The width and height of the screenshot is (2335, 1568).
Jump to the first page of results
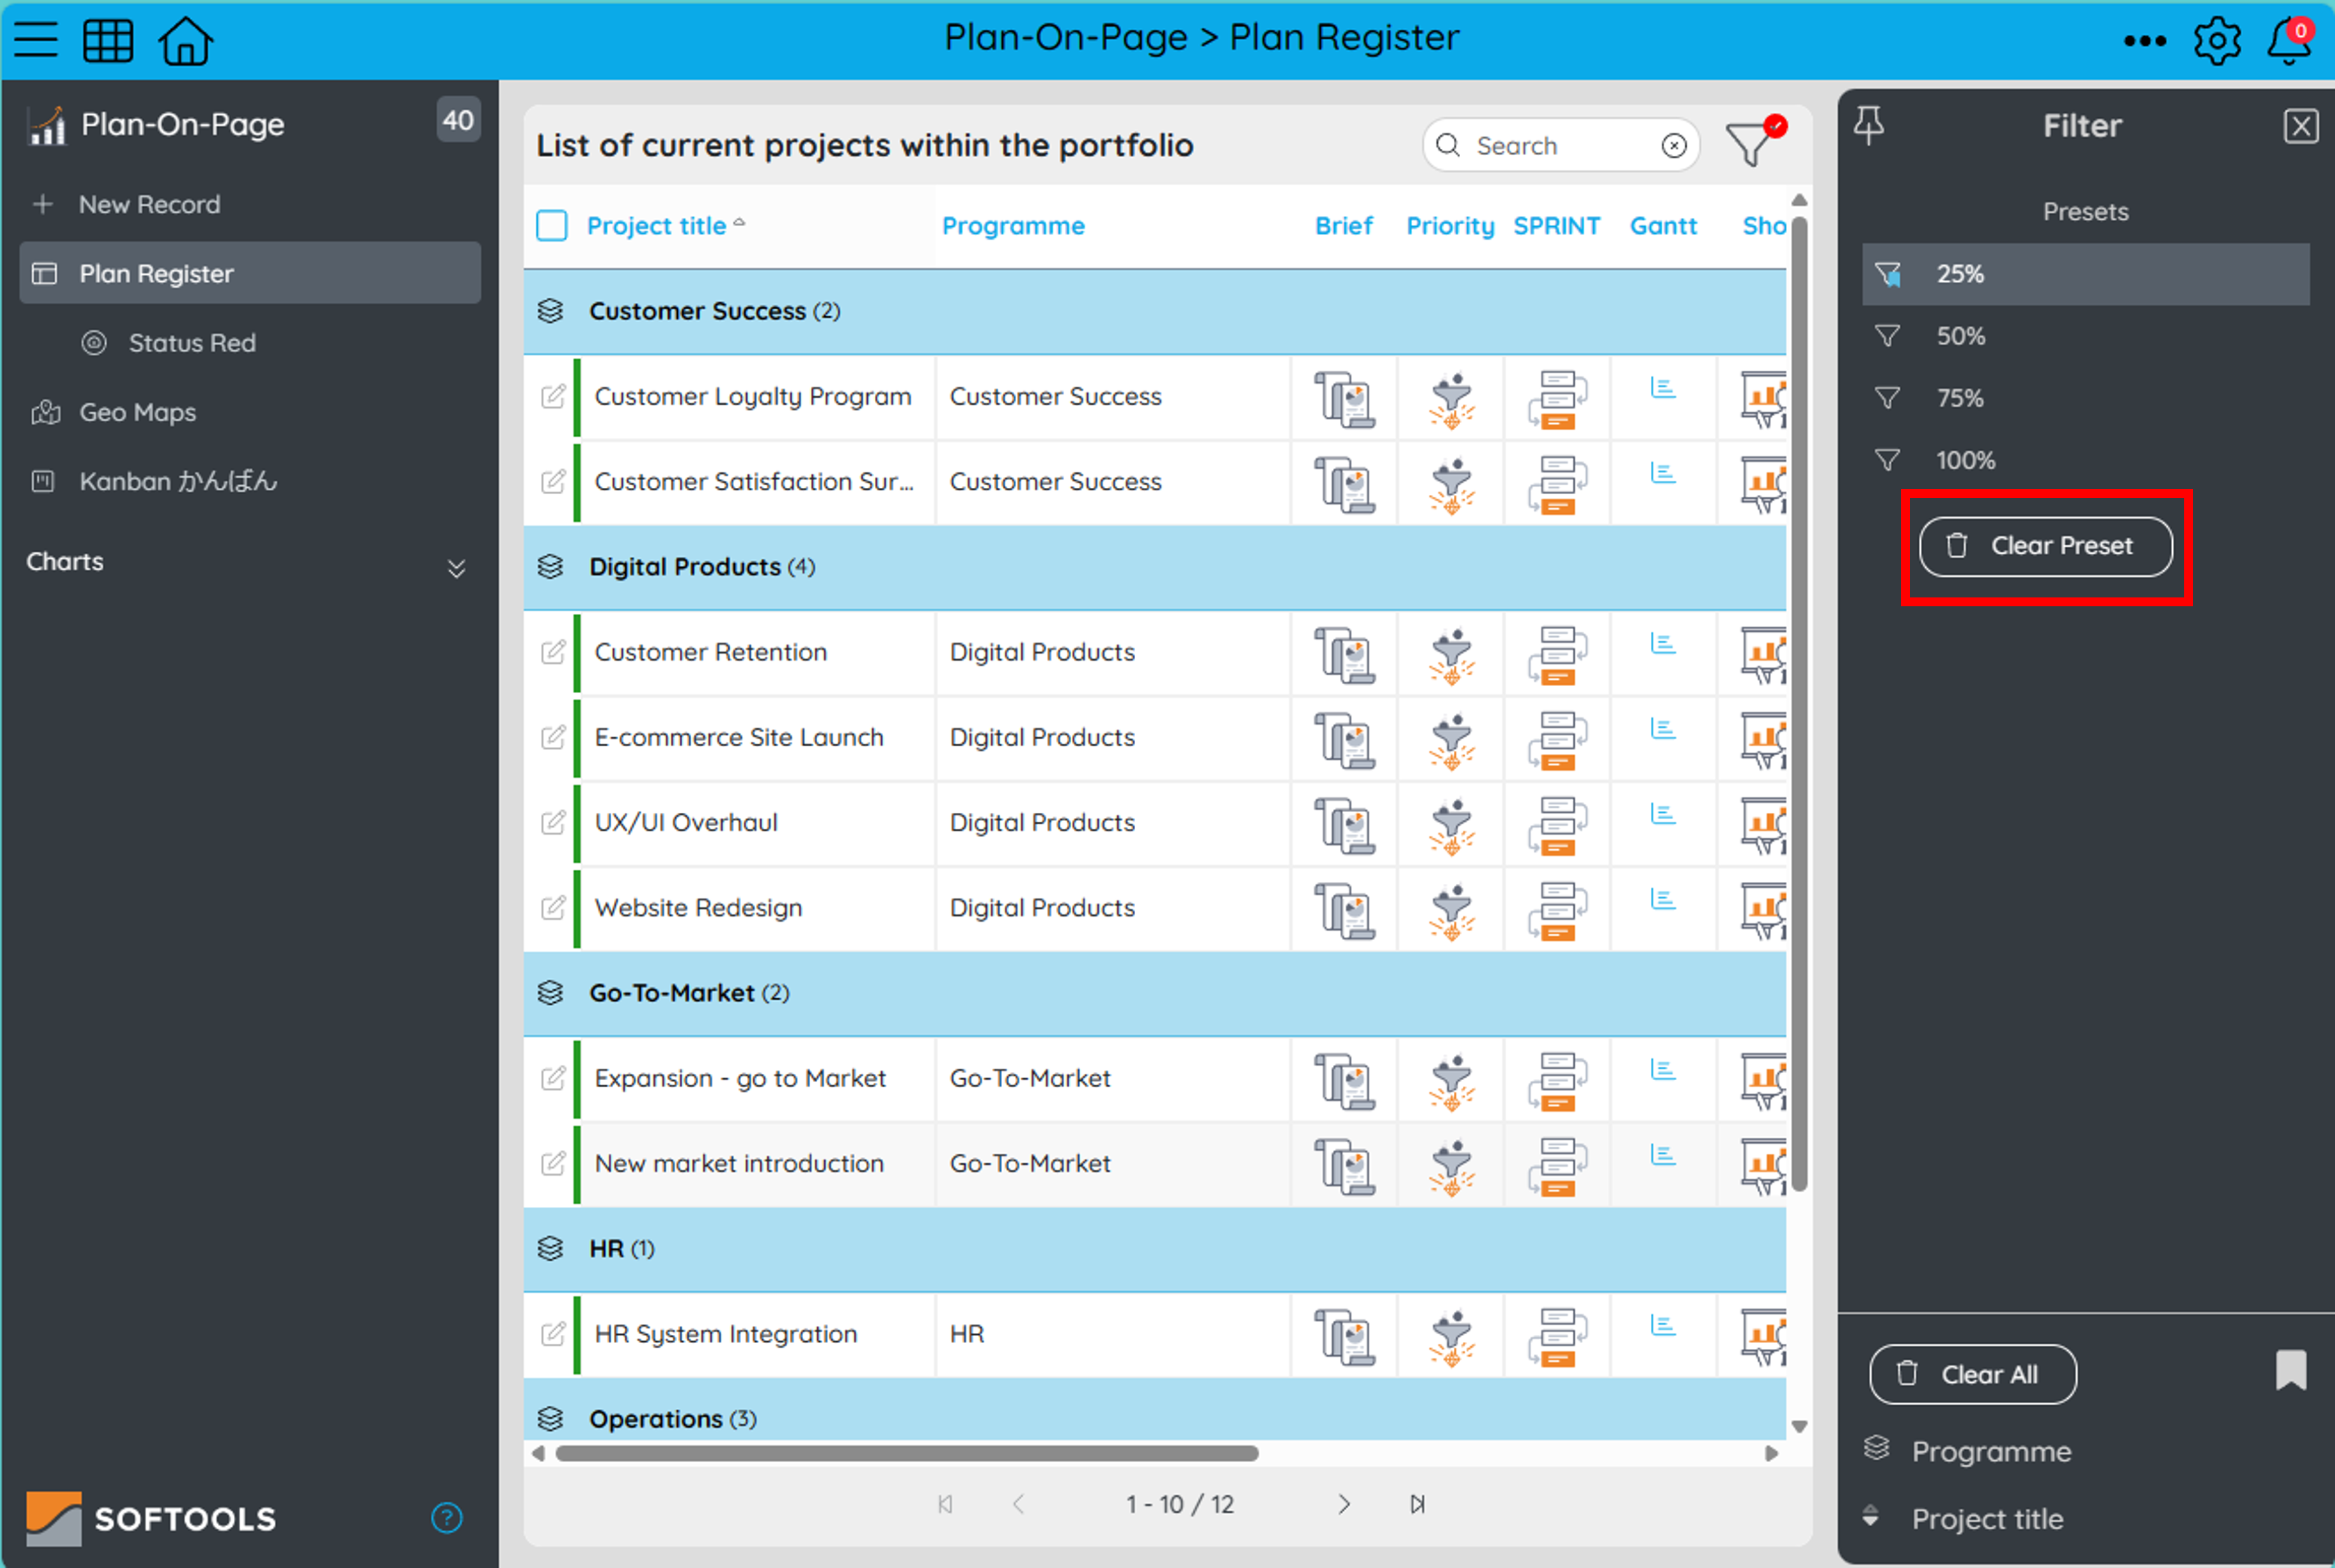point(945,1504)
